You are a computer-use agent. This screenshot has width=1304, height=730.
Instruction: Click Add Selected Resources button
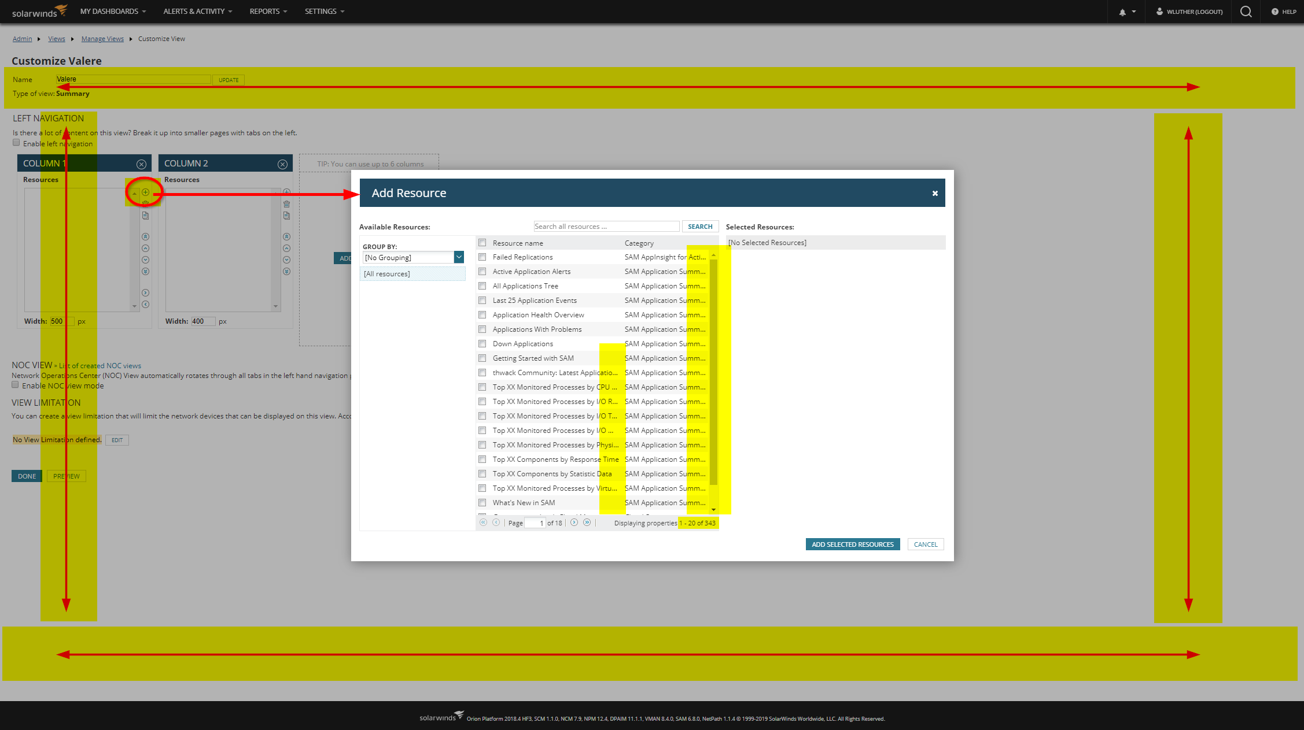pos(852,544)
